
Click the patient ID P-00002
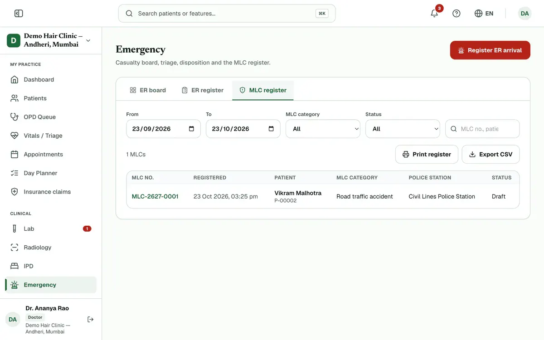(x=286, y=200)
